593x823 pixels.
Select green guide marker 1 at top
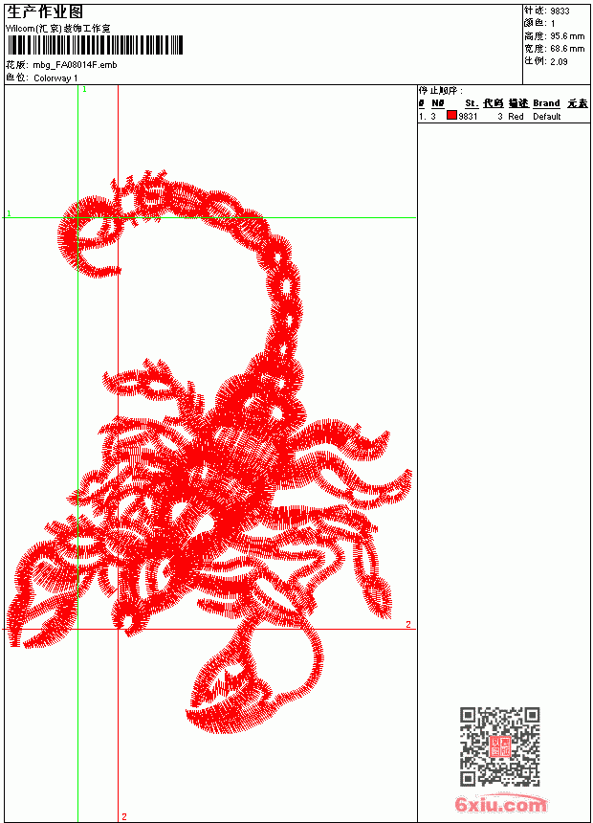click(84, 90)
